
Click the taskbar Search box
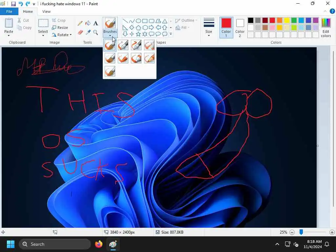point(55,244)
